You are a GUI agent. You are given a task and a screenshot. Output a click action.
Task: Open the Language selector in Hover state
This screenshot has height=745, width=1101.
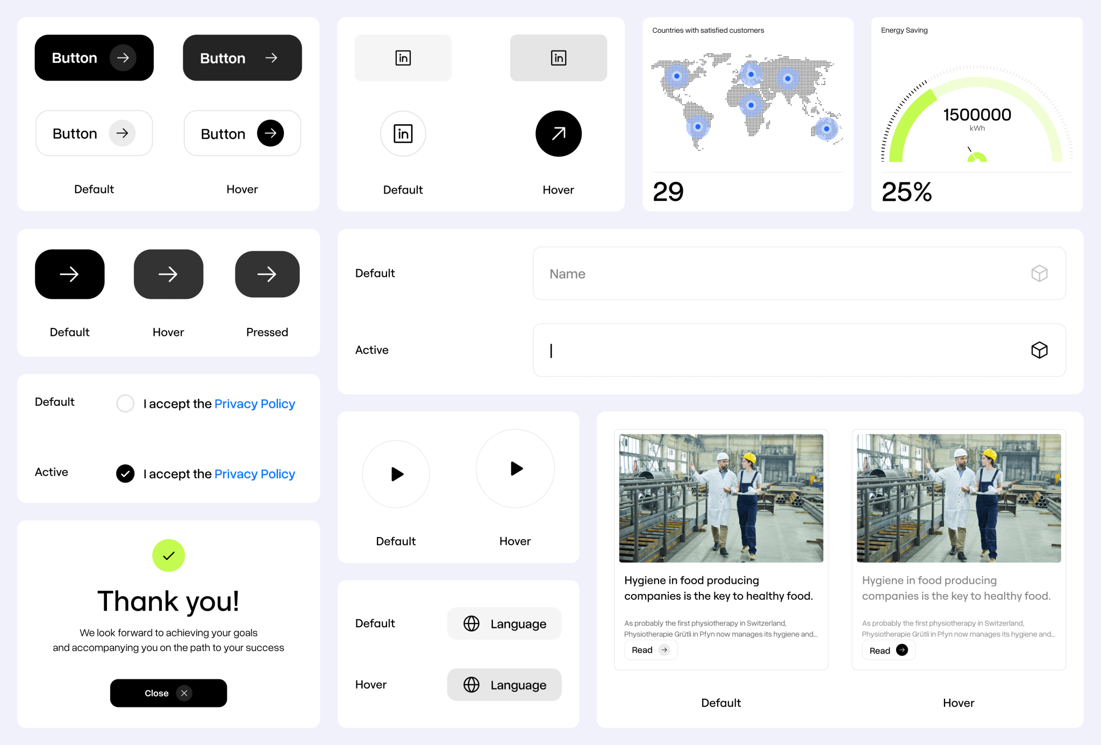tap(504, 684)
